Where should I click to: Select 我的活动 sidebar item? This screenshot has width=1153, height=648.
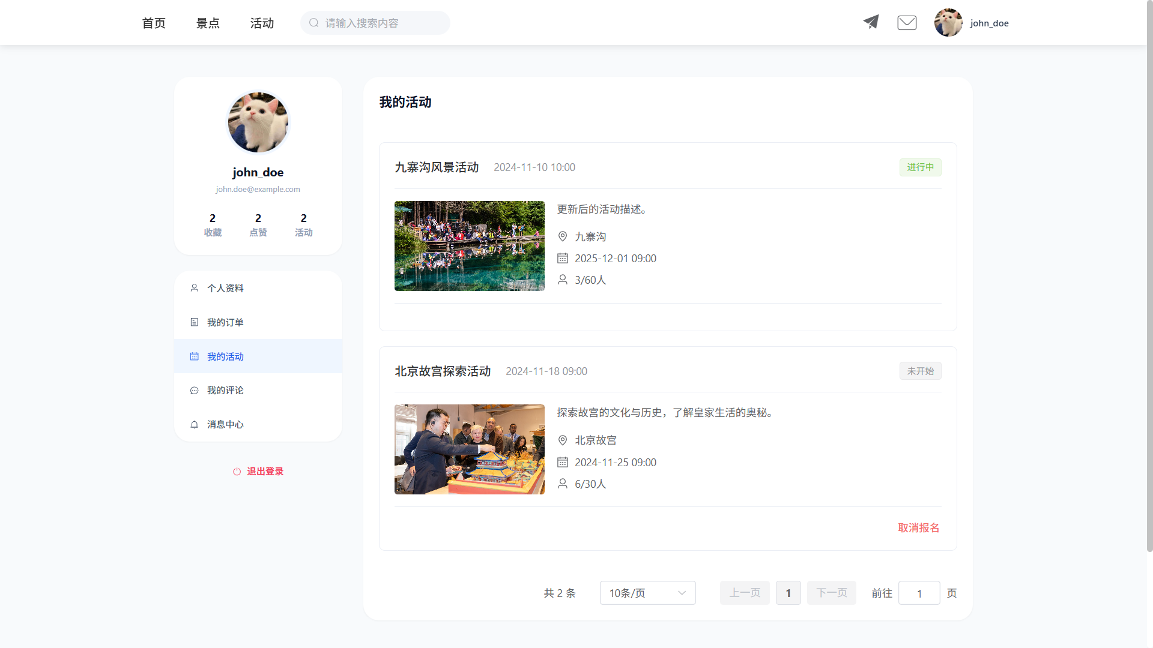225,356
